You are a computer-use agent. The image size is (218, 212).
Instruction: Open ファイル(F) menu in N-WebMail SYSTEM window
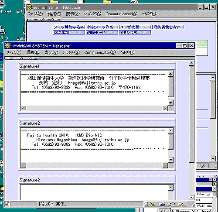(x=14, y=52)
